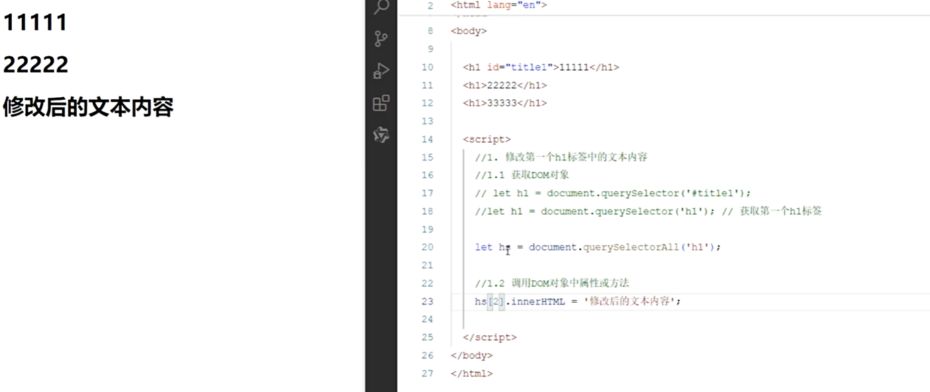Click the hs[2].innerHTML assignment line
The height and width of the screenshot is (392, 930).
click(x=578, y=301)
